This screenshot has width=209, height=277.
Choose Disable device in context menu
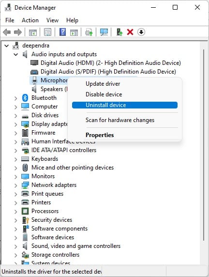[104, 94]
